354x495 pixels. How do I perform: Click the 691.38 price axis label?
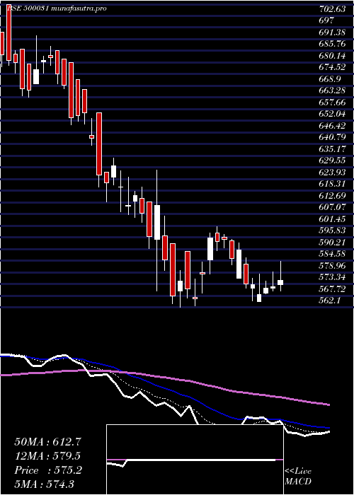(x=332, y=33)
